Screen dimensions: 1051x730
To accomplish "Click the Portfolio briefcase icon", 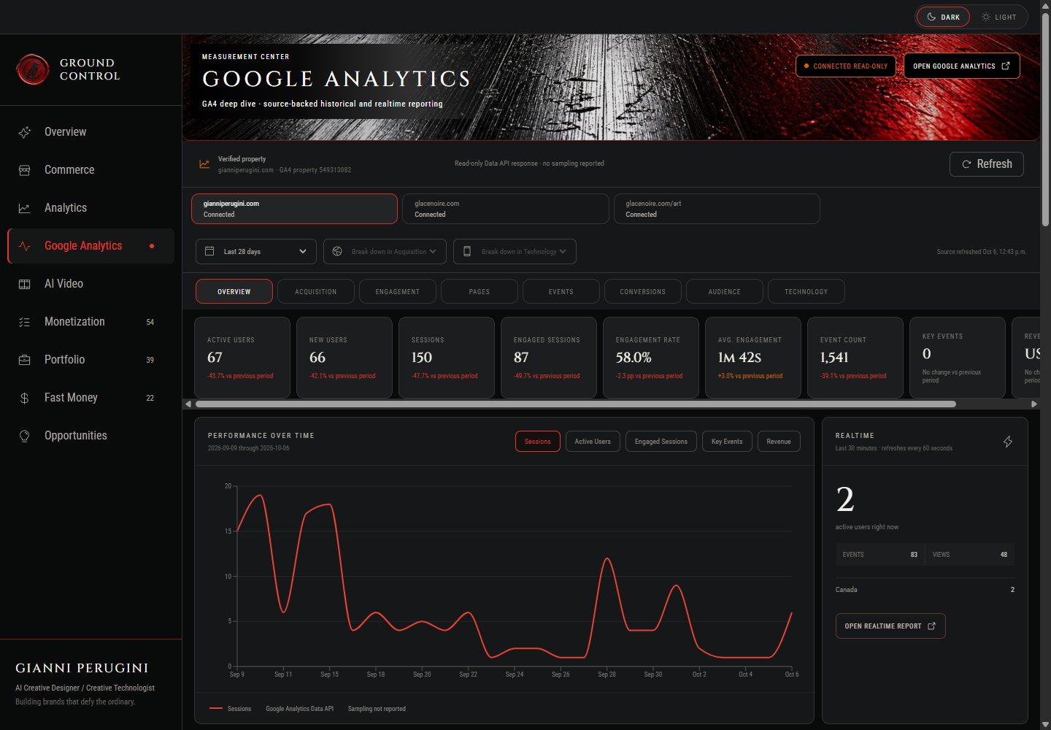I will 24,360.
